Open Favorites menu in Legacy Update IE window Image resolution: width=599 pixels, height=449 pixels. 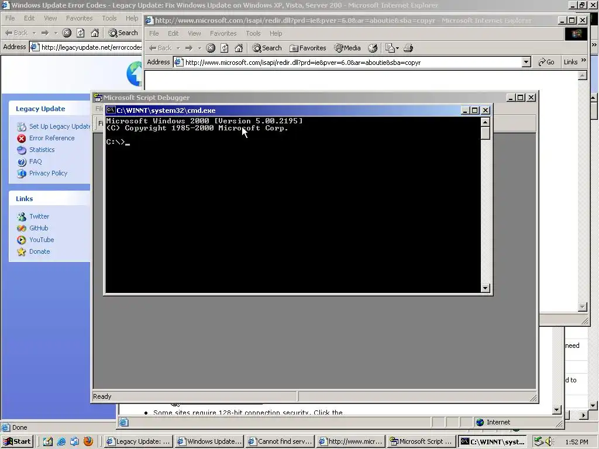coord(79,18)
